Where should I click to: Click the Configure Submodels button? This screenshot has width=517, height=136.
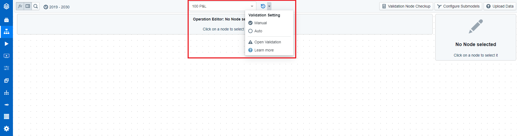[458, 6]
